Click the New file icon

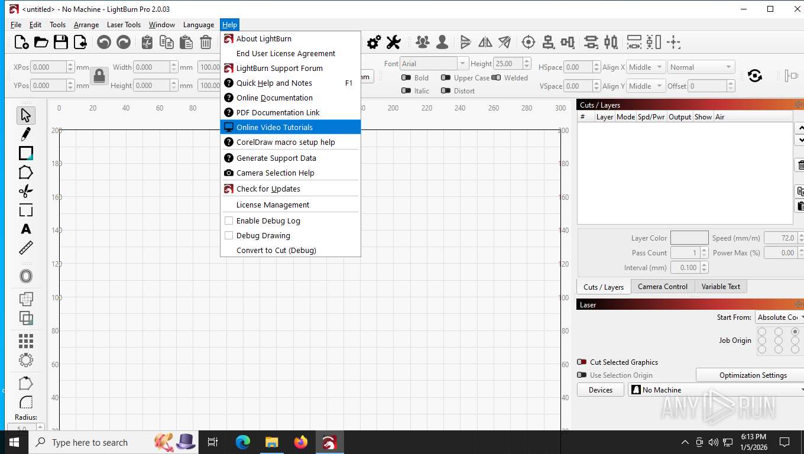click(x=22, y=42)
